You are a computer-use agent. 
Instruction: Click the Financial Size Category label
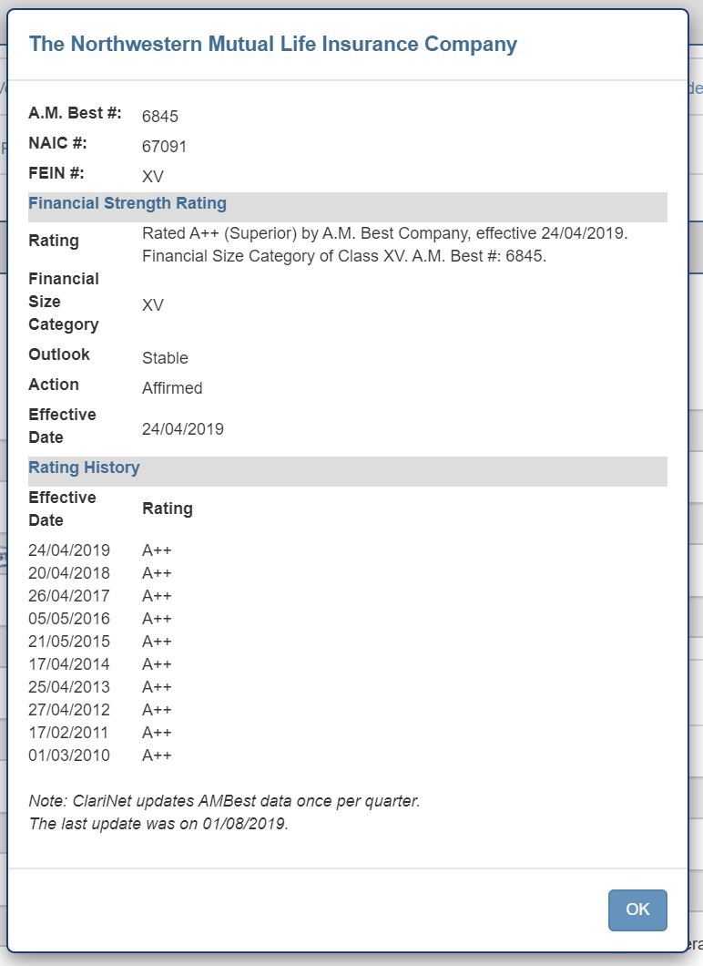(x=64, y=302)
